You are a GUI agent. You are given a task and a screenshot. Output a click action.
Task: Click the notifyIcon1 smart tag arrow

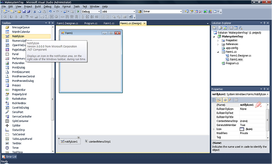(x=79, y=137)
